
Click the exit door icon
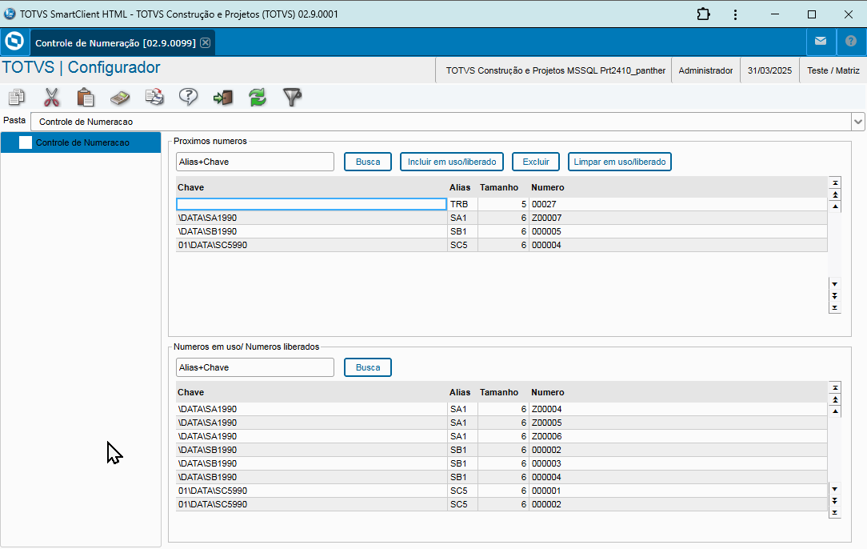tap(222, 98)
